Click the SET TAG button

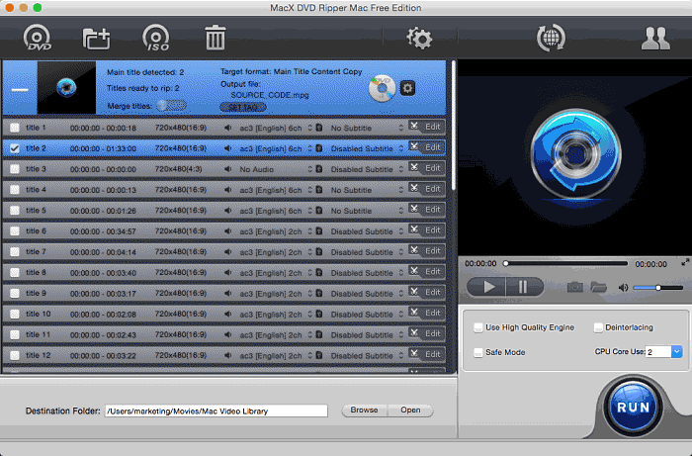point(243,107)
